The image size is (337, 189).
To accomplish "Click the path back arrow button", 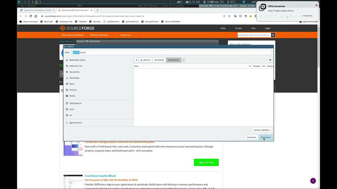I will 136,60.
